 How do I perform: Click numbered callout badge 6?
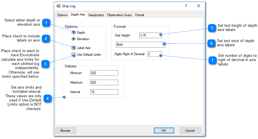[x=211, y=43]
